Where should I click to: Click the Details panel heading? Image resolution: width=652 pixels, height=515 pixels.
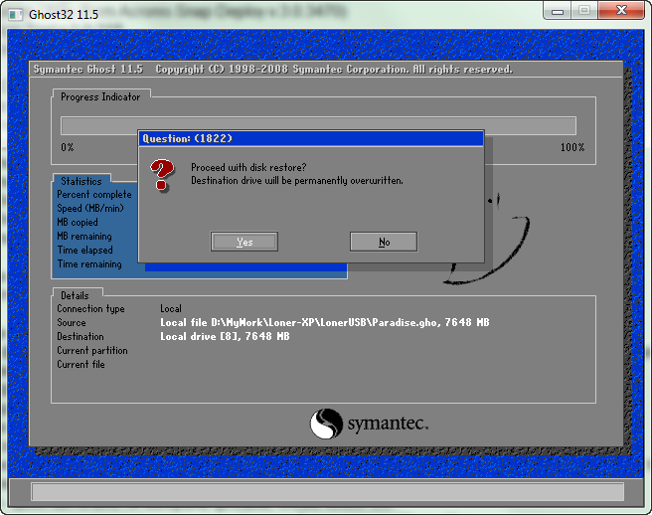[74, 295]
